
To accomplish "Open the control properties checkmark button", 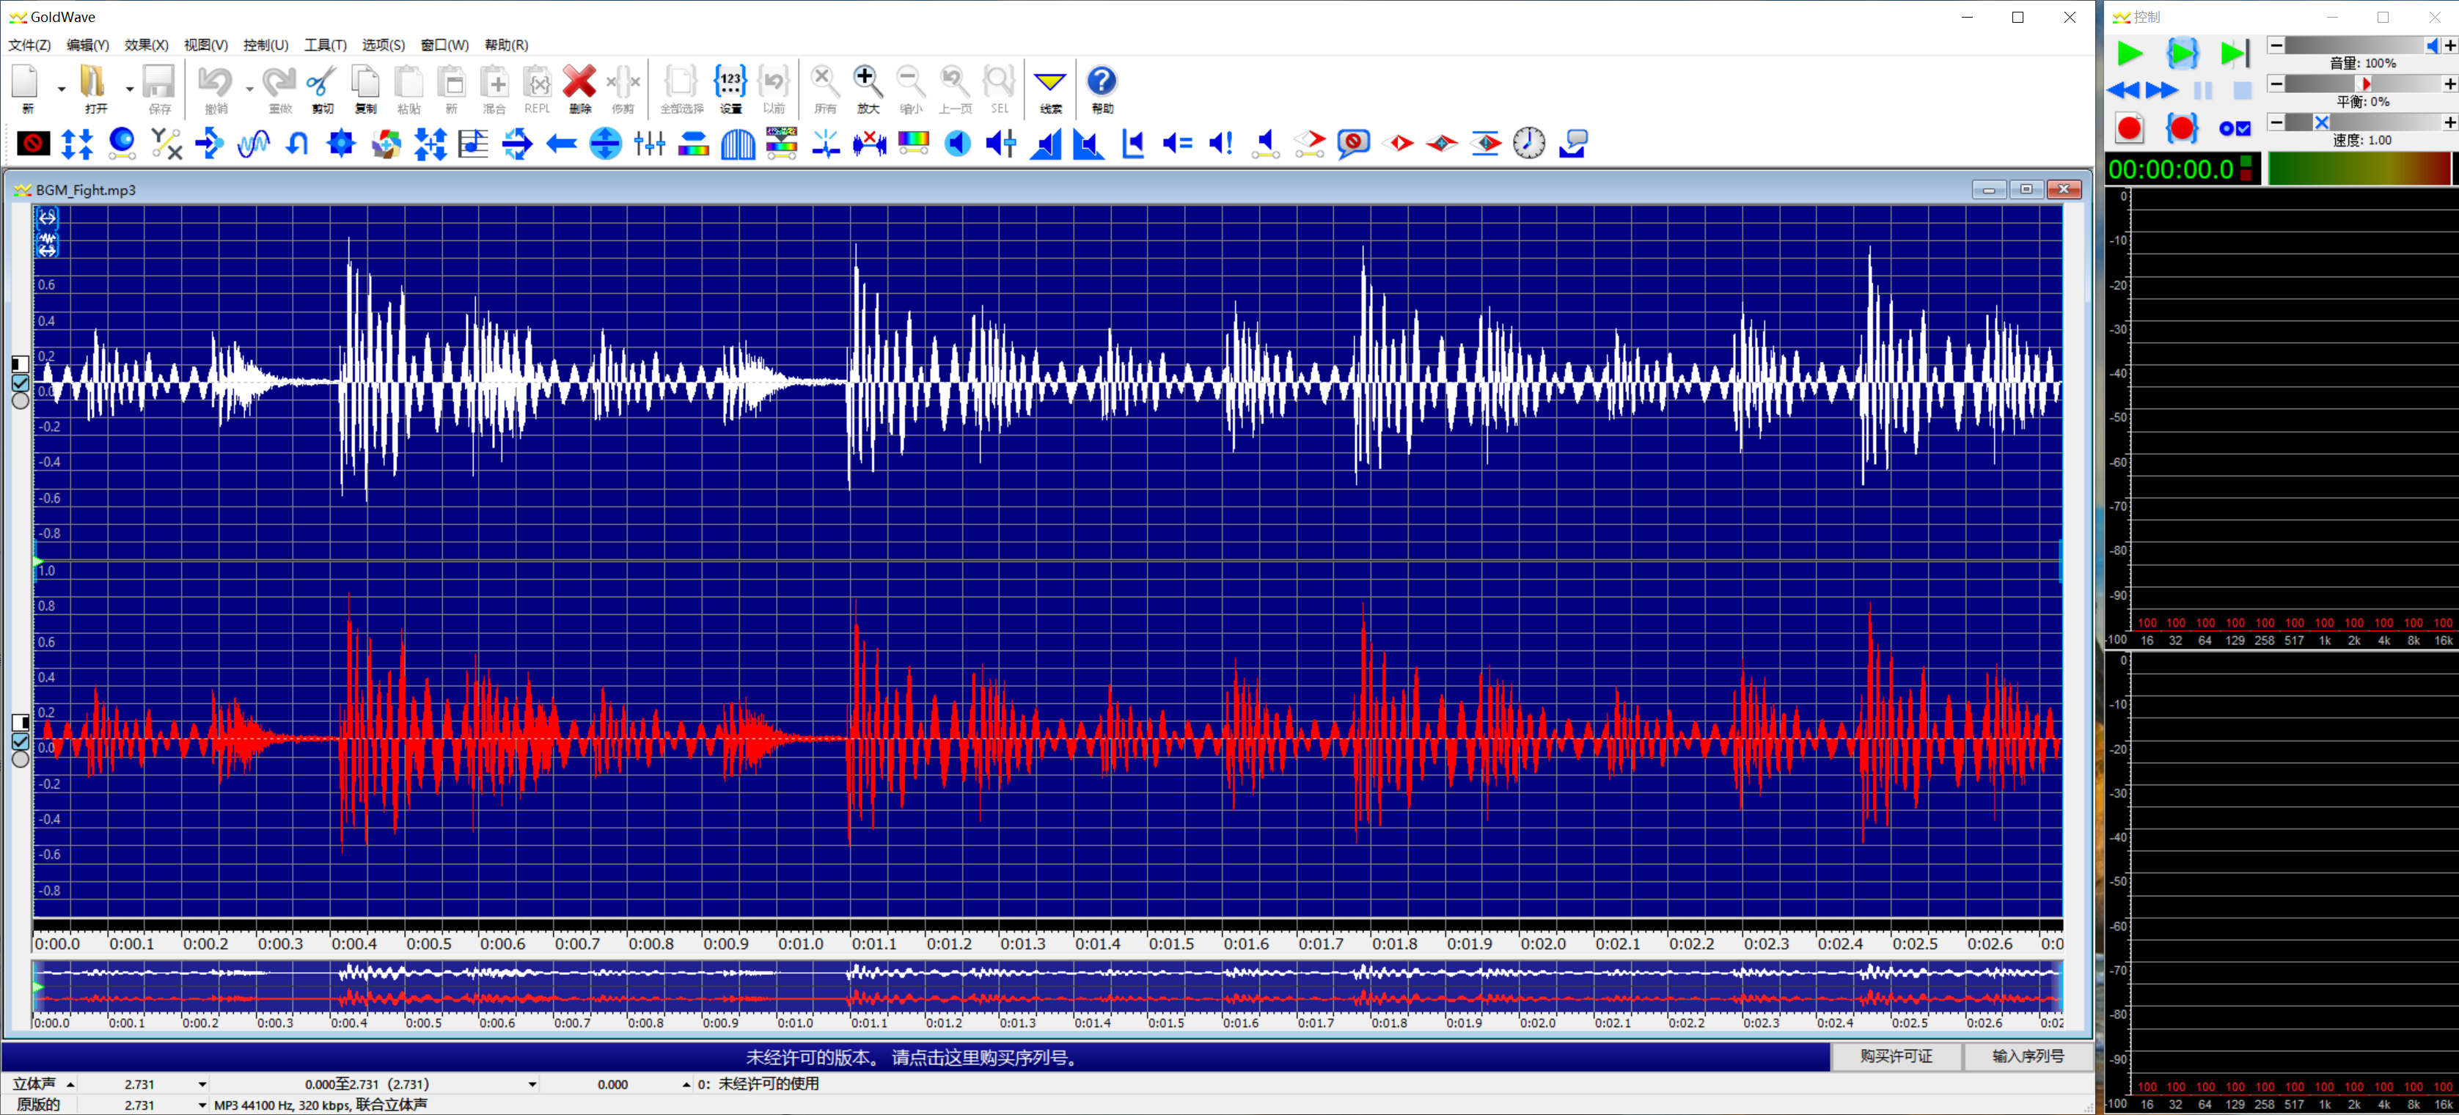I will click(x=2235, y=129).
